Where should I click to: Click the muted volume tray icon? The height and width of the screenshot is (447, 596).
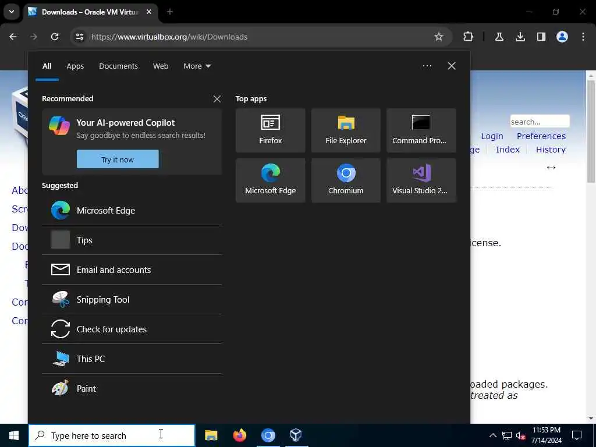pyautogui.click(x=521, y=435)
